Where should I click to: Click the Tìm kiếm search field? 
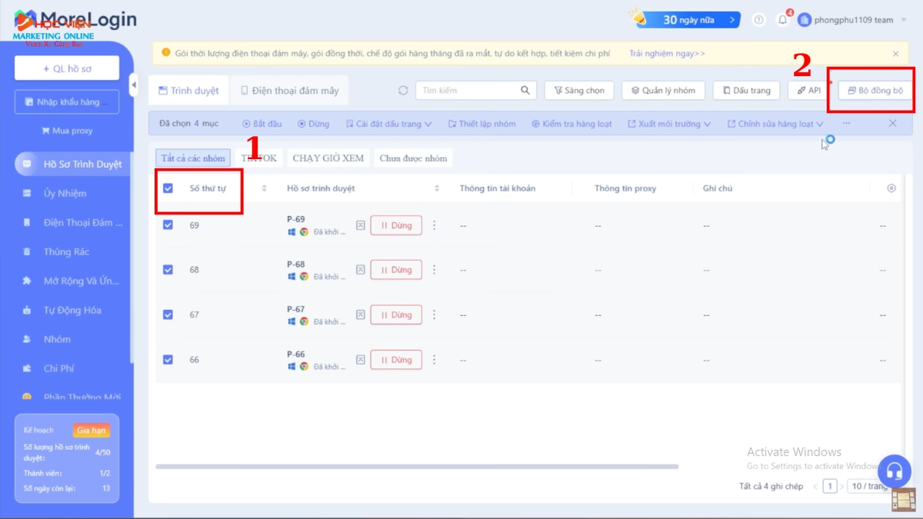tap(467, 91)
